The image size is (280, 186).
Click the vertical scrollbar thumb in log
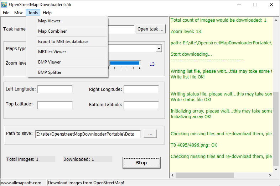point(276,128)
